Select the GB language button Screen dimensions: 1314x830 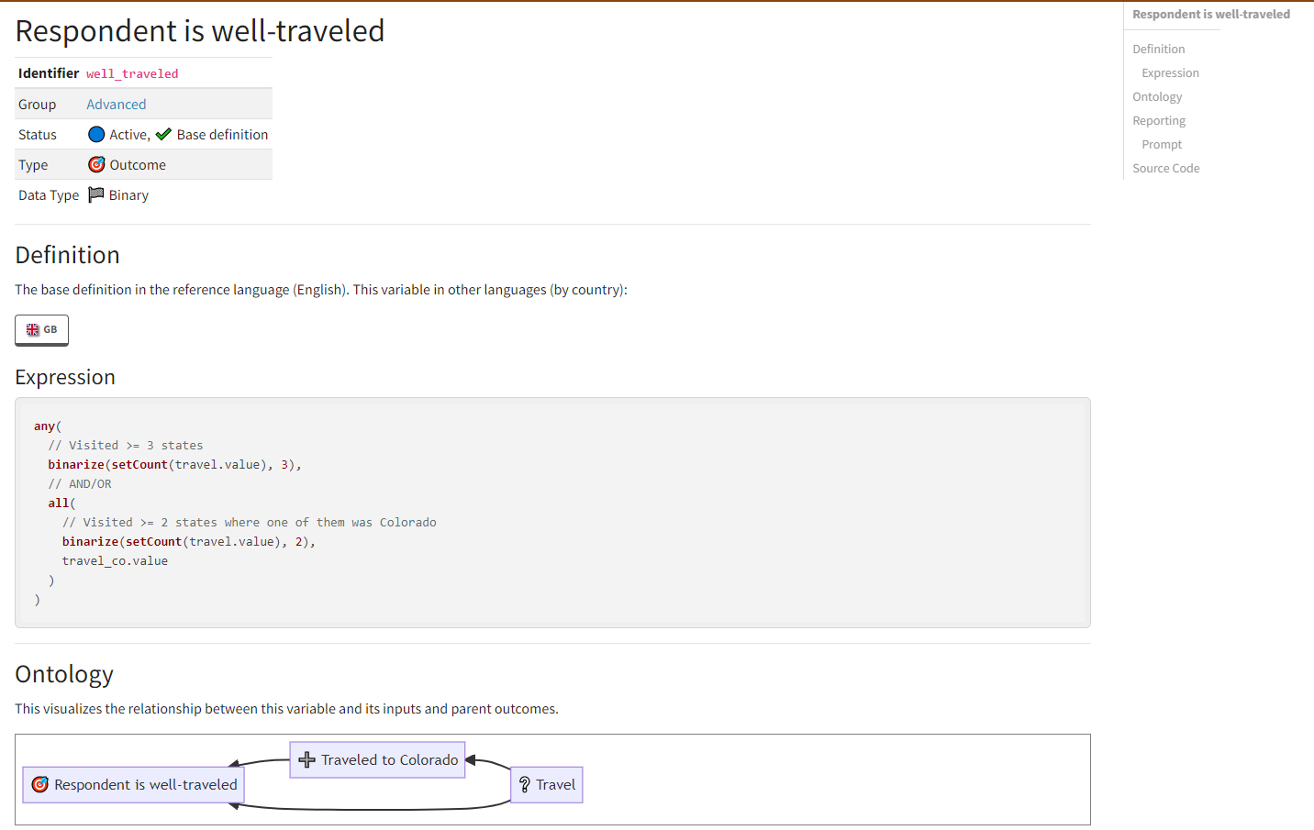tap(41, 330)
